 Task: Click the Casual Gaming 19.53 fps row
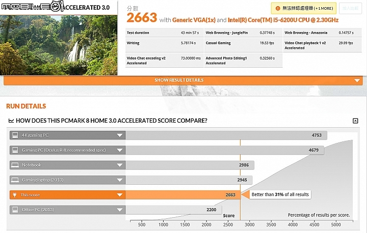244,45
